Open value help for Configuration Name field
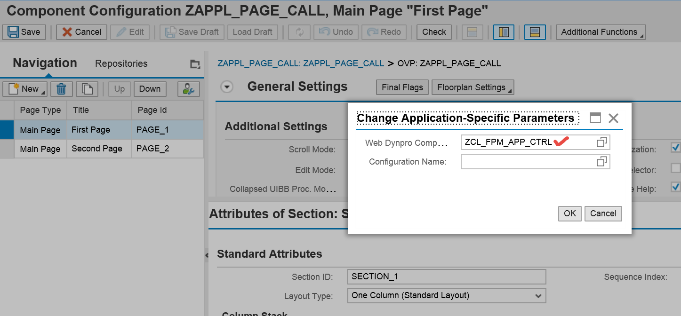The image size is (681, 316). [x=601, y=161]
